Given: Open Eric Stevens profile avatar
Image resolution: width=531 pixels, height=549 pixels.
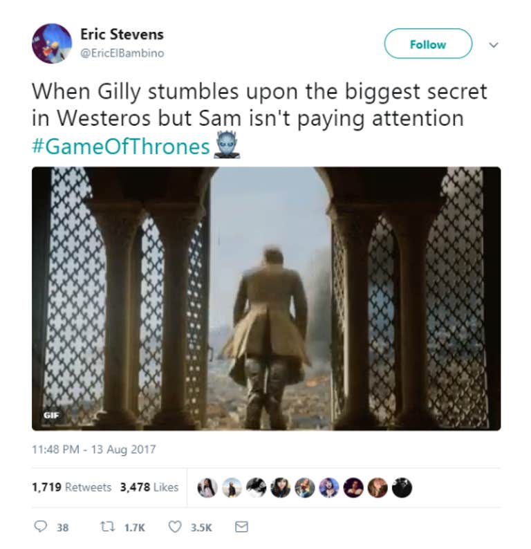Looking at the screenshot, I should click(52, 44).
